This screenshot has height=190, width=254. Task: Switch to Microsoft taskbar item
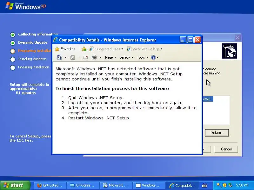(116, 185)
